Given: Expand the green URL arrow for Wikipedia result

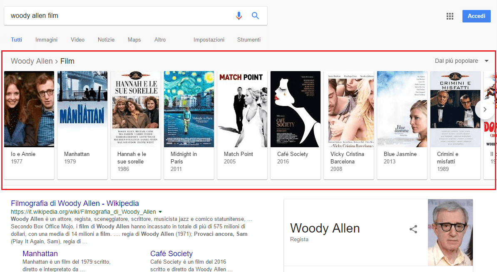Looking at the screenshot, I should 160,212.
